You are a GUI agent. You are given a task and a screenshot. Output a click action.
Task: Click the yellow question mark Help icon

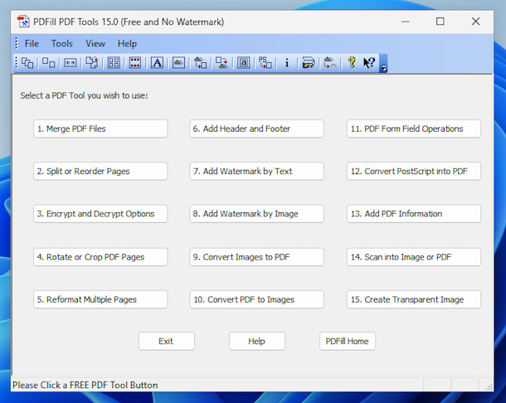pyautogui.click(x=352, y=62)
